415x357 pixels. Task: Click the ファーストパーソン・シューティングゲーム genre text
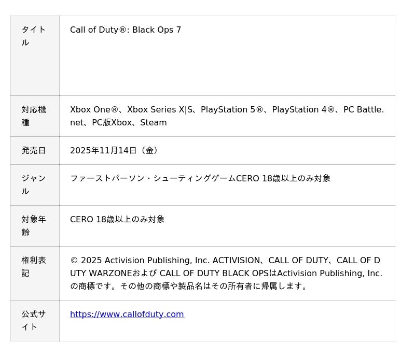153,179
